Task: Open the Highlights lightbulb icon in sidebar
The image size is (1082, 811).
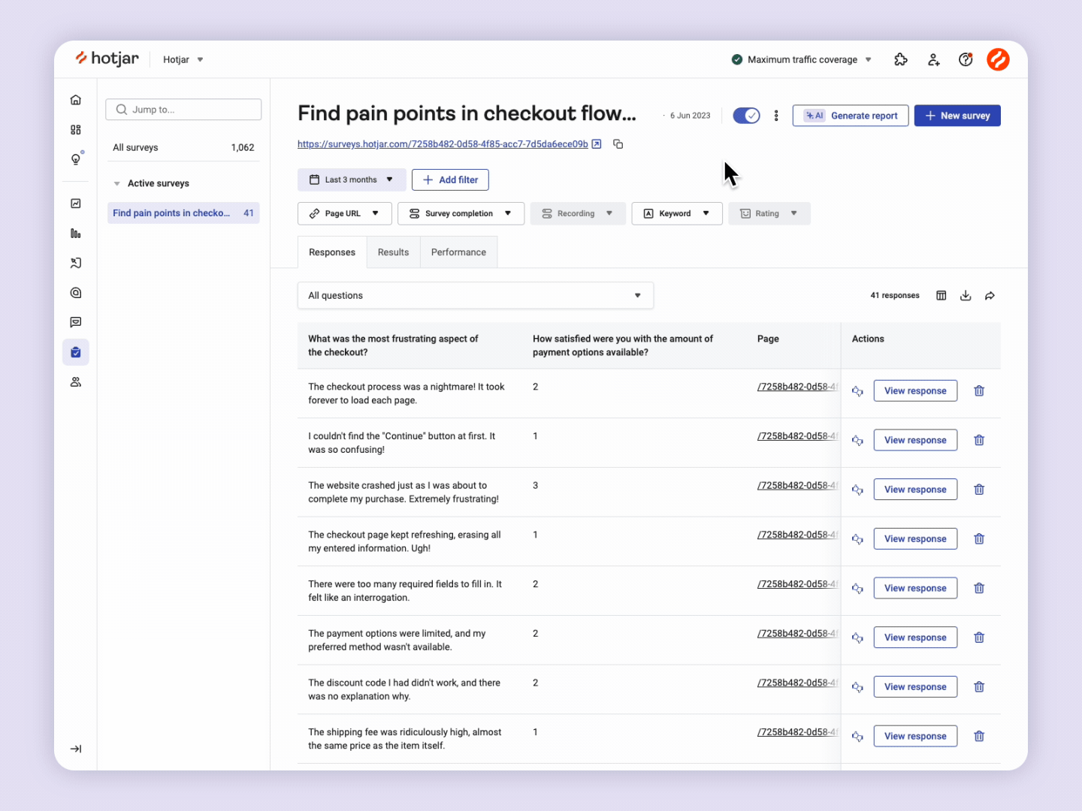Action: click(x=76, y=159)
